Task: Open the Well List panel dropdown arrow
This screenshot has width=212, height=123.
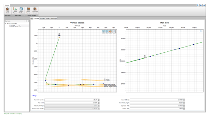Action: [24, 21]
